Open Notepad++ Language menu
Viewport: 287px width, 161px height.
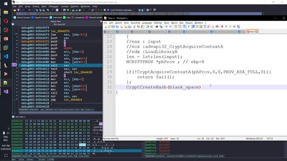point(147,23)
